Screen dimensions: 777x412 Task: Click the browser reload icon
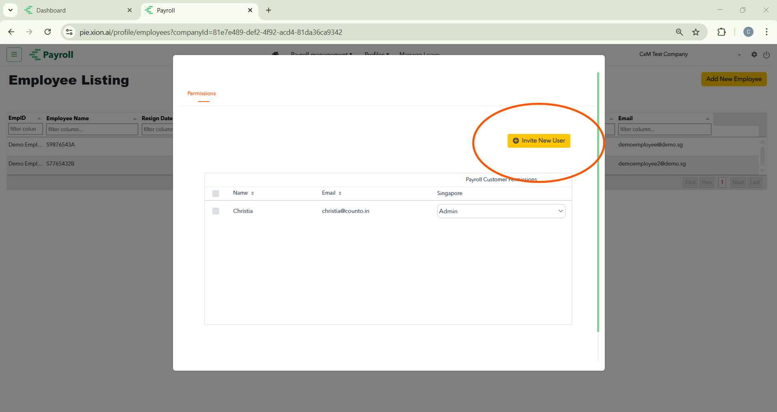coord(48,32)
